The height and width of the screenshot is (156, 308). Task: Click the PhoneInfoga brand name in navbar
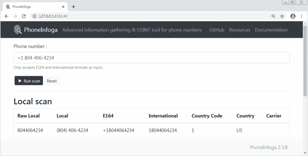point(41,30)
